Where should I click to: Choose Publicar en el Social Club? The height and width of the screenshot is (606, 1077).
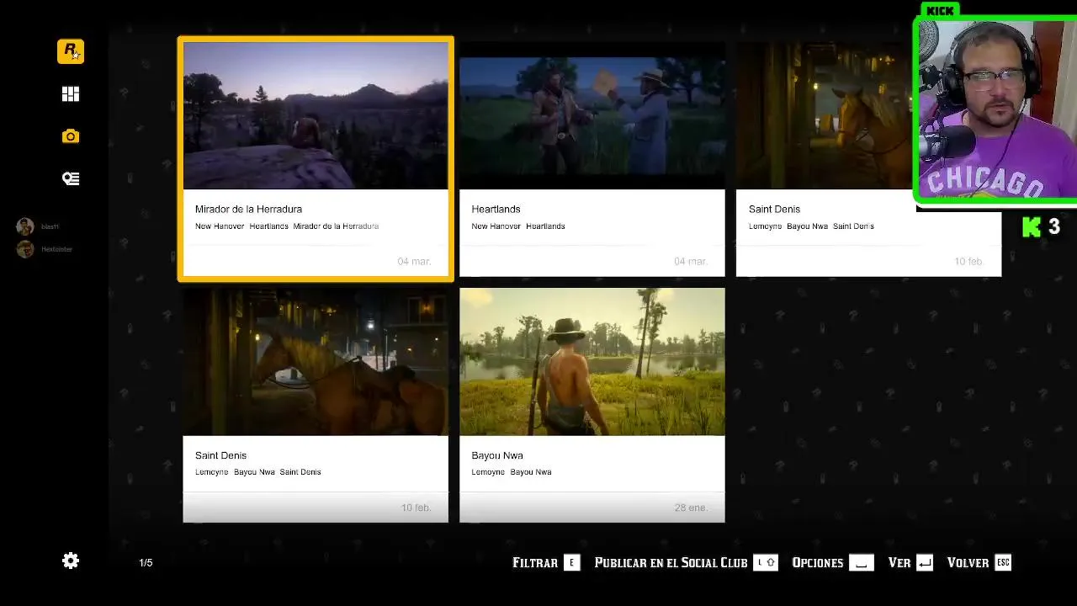(x=671, y=562)
